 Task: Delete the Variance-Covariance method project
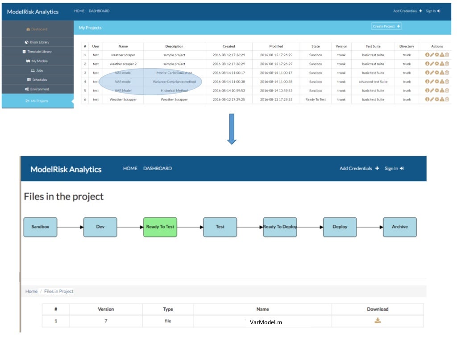447,82
